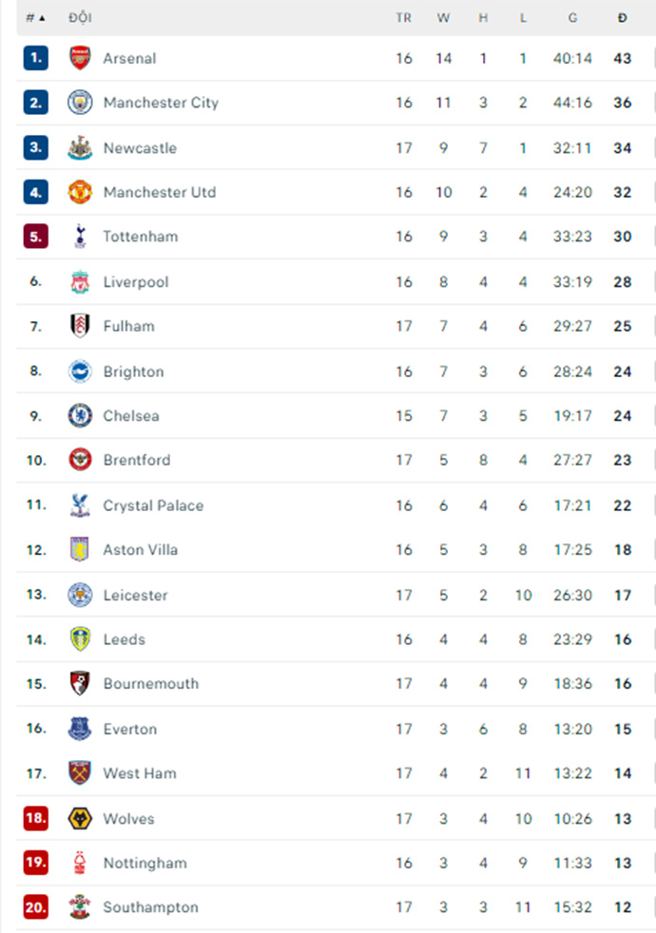Open the Crystal Palace team page
This screenshot has width=656, height=933.
click(153, 505)
